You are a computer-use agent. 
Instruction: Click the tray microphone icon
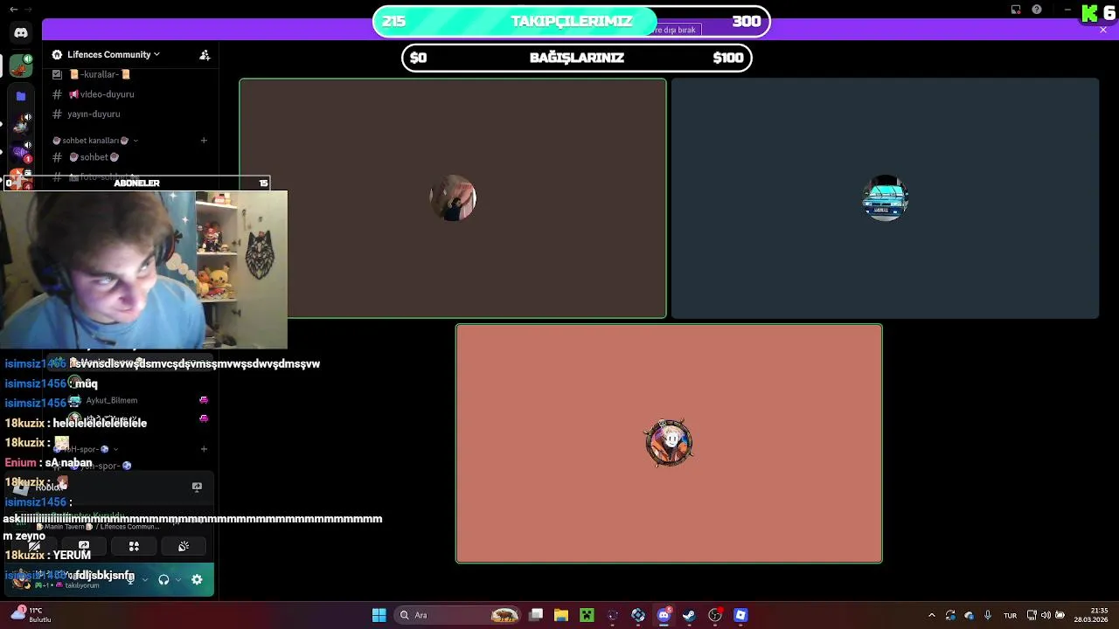point(988,615)
